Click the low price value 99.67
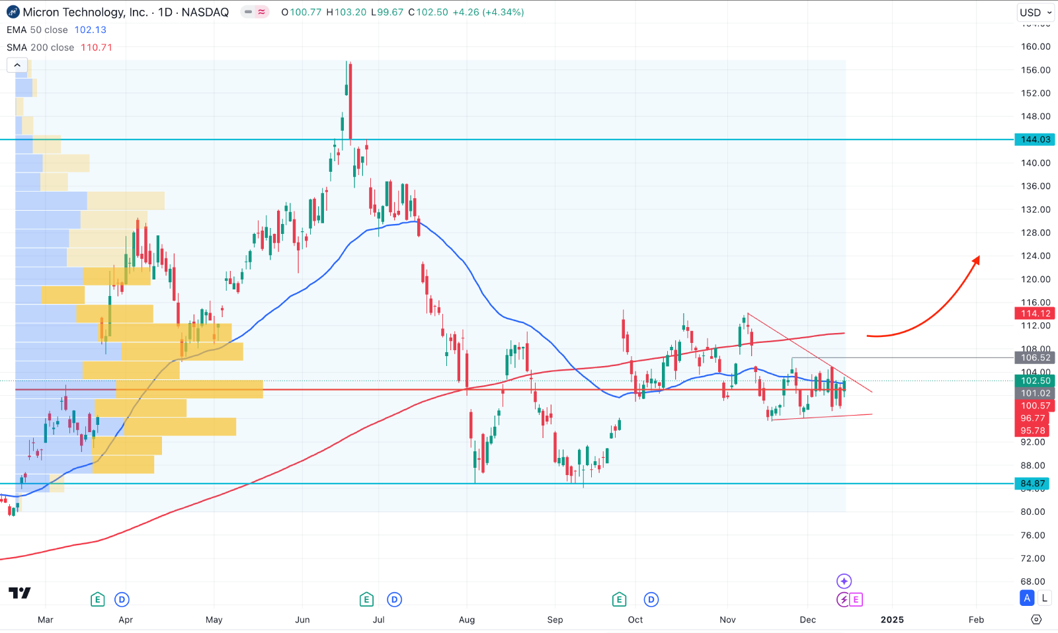Screen dimensions: 1058x633 point(391,12)
